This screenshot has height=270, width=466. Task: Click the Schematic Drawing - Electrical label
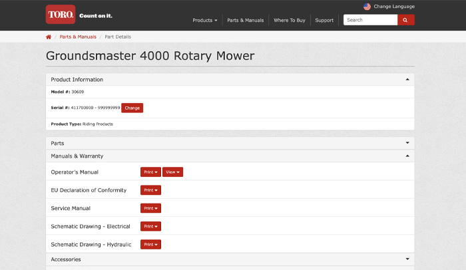pos(91,226)
